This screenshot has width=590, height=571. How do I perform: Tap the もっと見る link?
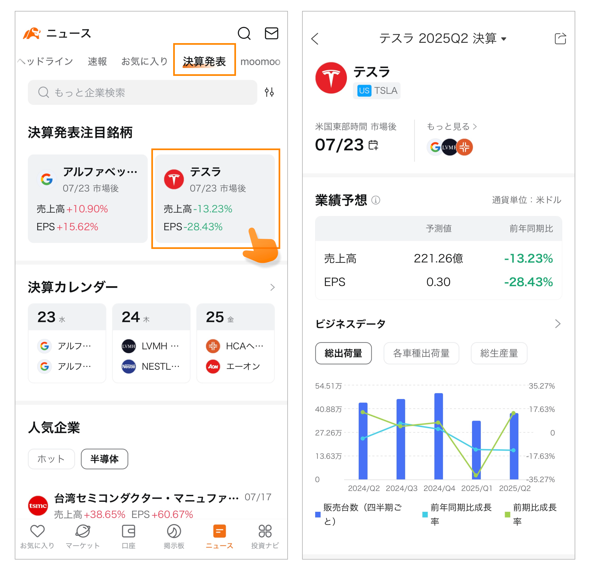(451, 127)
